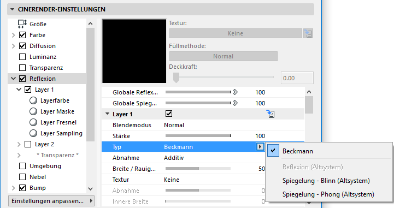Image resolution: width=394 pixels, height=208 pixels.
Task: Choose Spiegelung - Phong (Altsystem) menu entry
Action: (328, 194)
